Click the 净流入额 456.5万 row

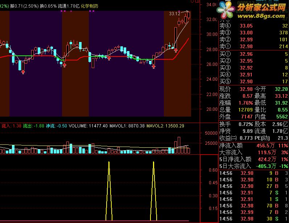(x=253, y=146)
